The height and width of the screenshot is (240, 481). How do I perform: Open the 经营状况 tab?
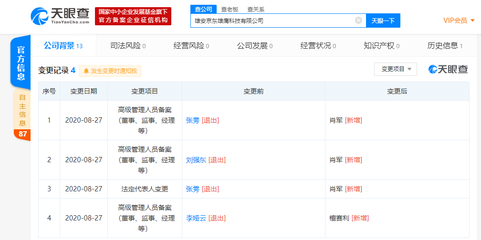coord(318,46)
